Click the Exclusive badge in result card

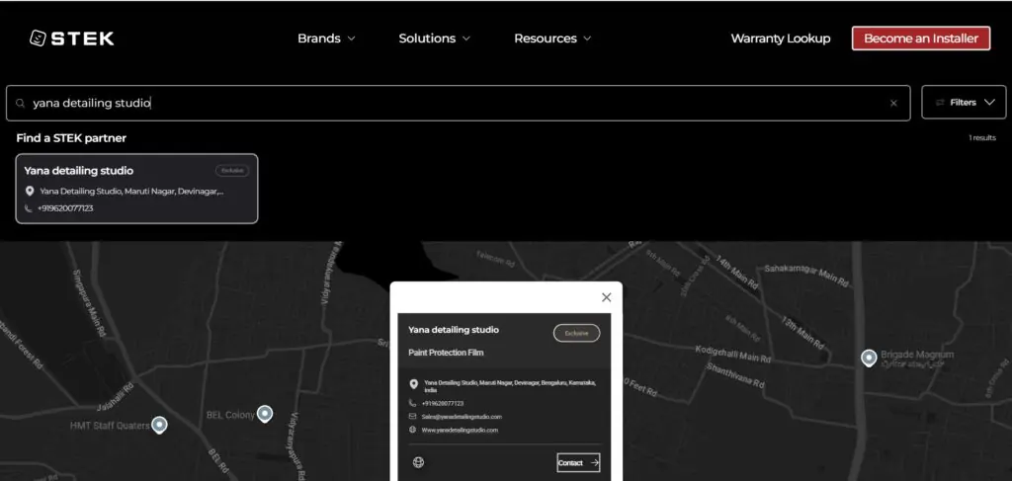click(232, 171)
